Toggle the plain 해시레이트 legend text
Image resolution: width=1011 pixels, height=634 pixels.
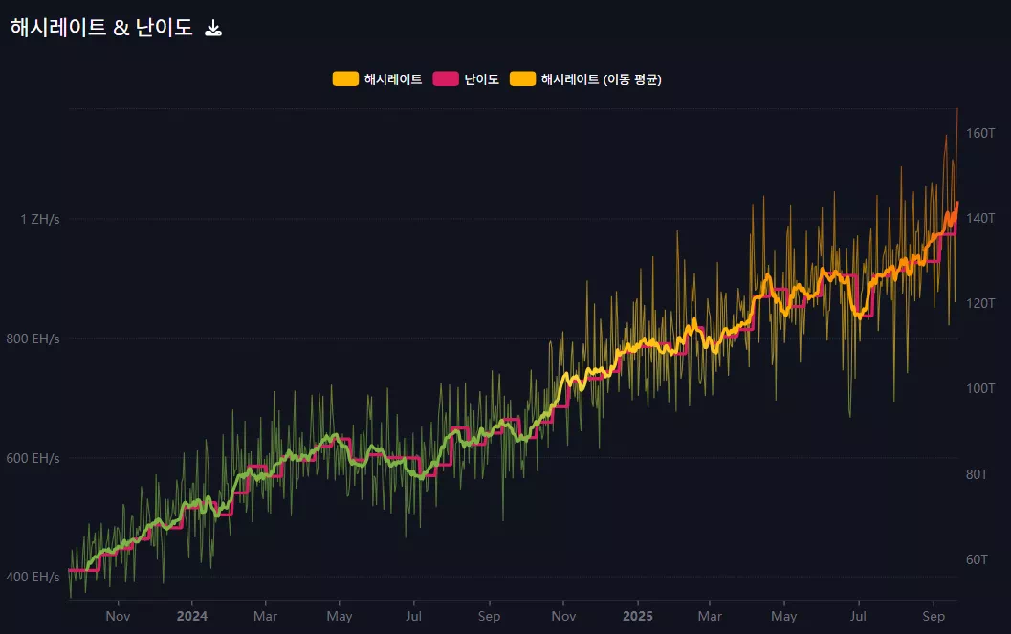tap(392, 79)
